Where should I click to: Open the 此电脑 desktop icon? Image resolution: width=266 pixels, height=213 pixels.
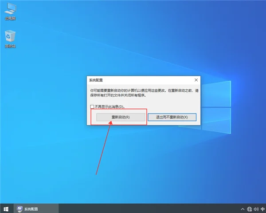click(10, 12)
